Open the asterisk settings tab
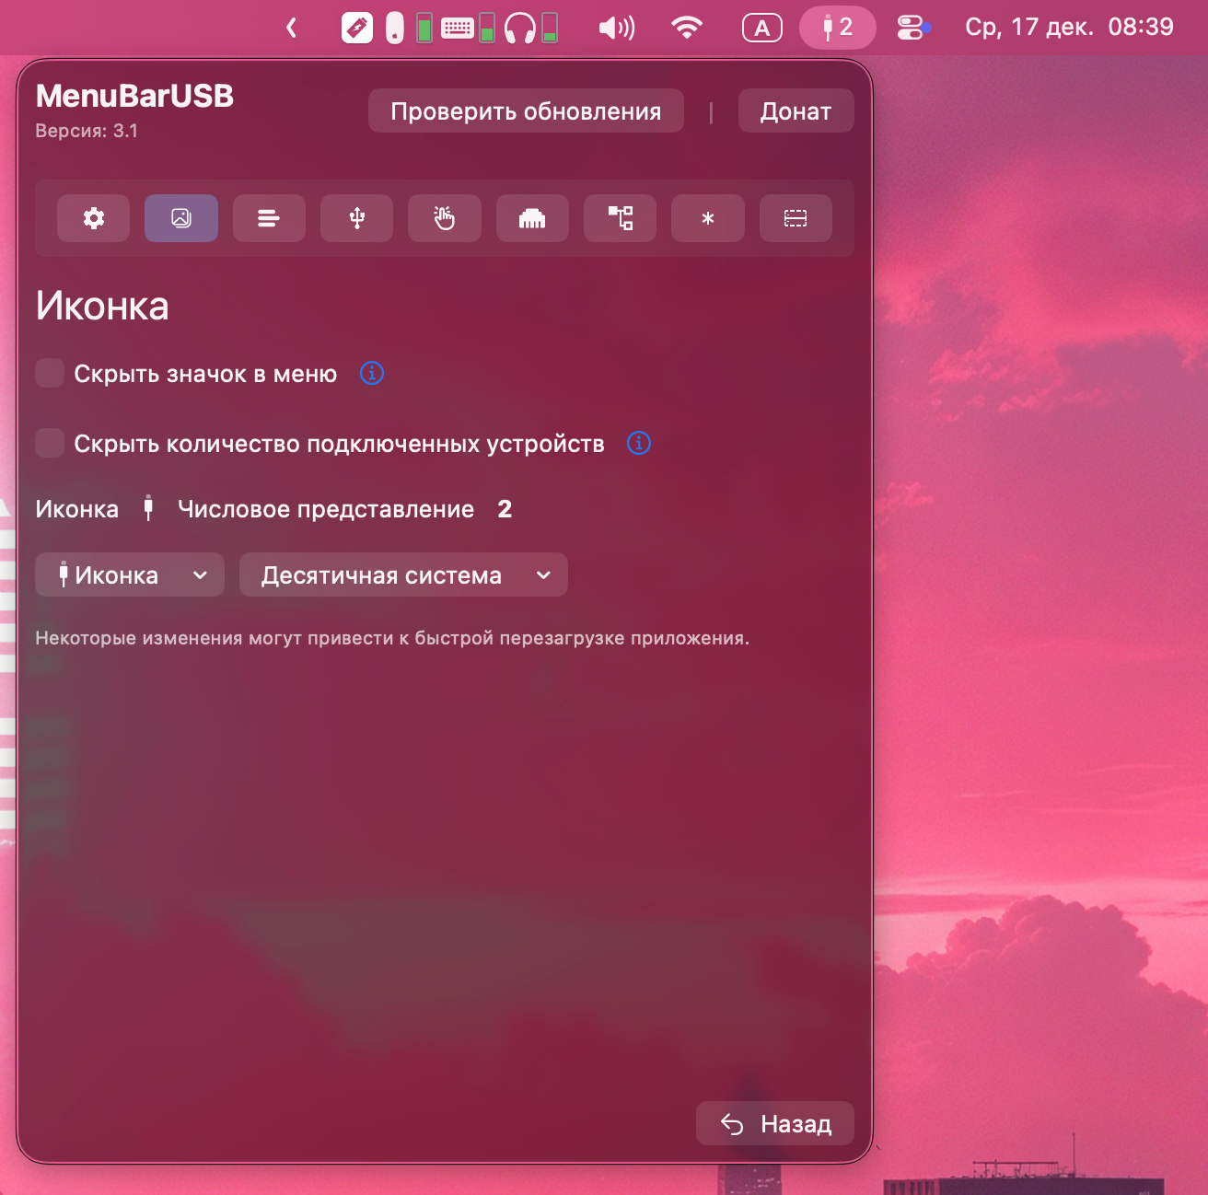This screenshot has height=1195, width=1208. pyautogui.click(x=708, y=218)
